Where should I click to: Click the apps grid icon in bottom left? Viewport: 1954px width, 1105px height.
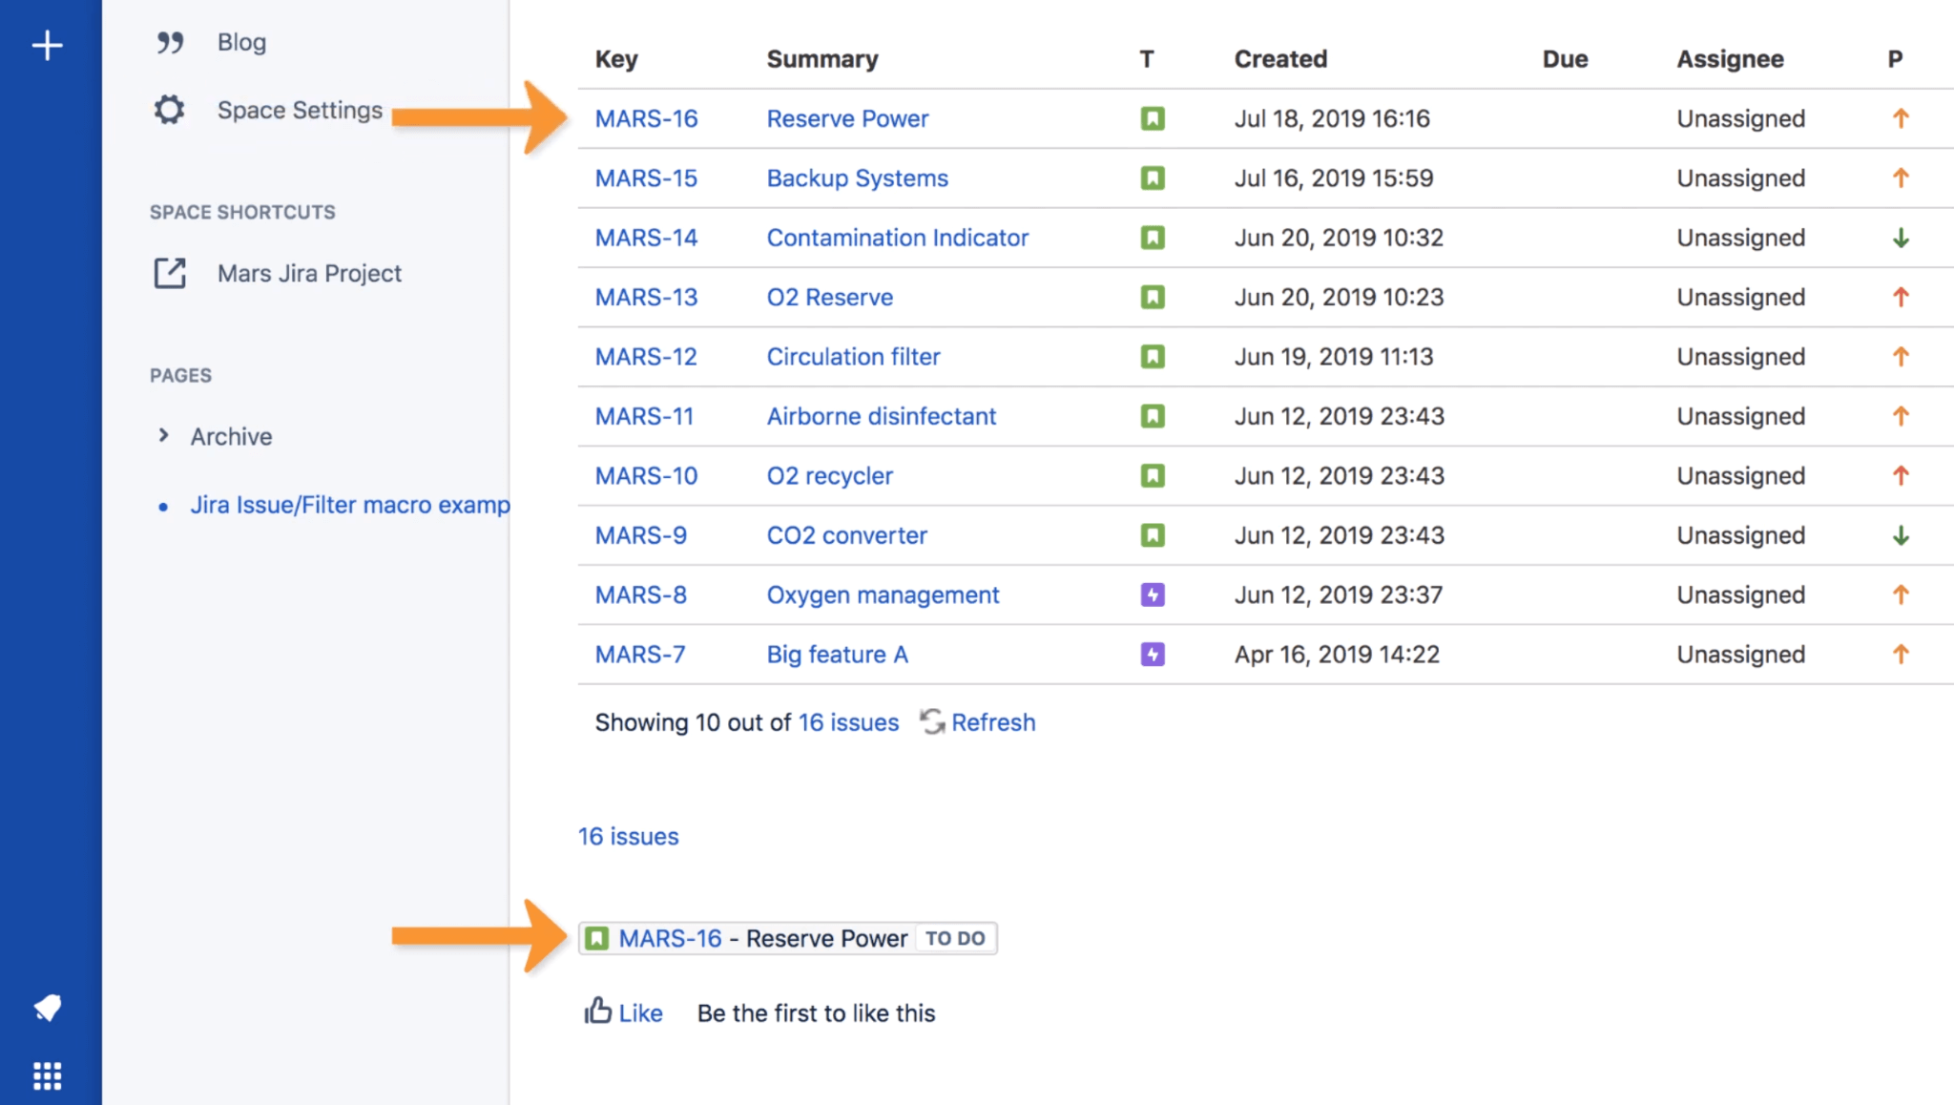47,1075
